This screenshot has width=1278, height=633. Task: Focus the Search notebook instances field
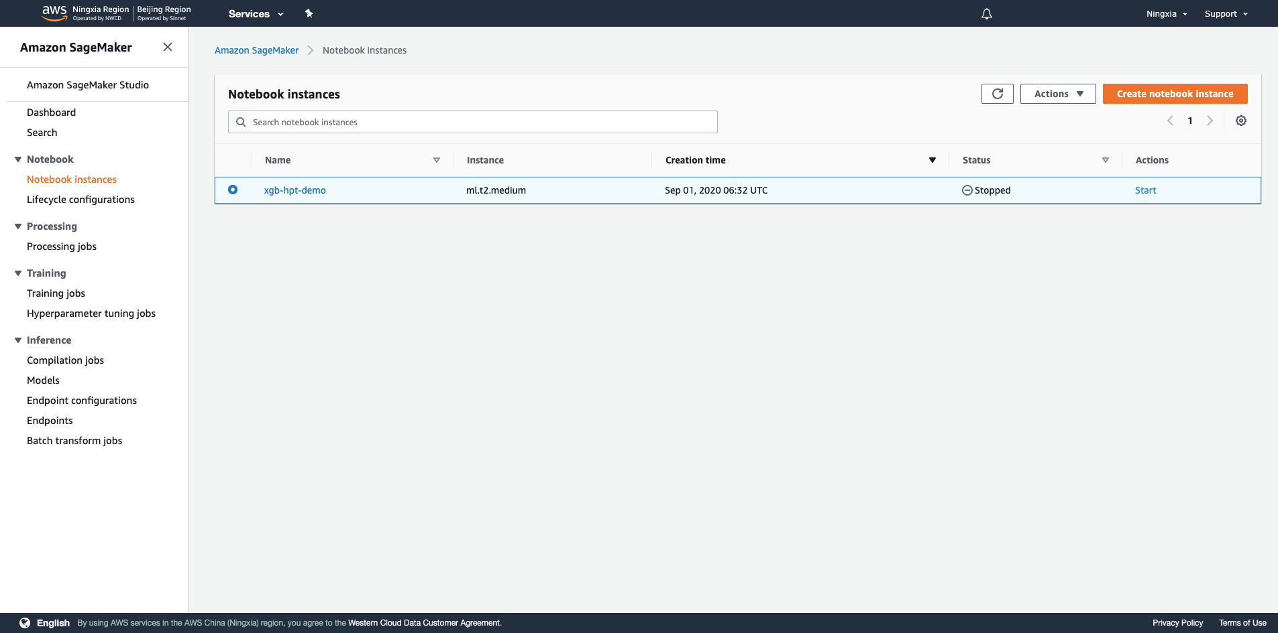tap(473, 122)
